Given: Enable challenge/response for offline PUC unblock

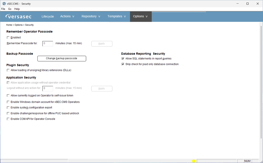Looking at the screenshot, I should click(x=8, y=113).
